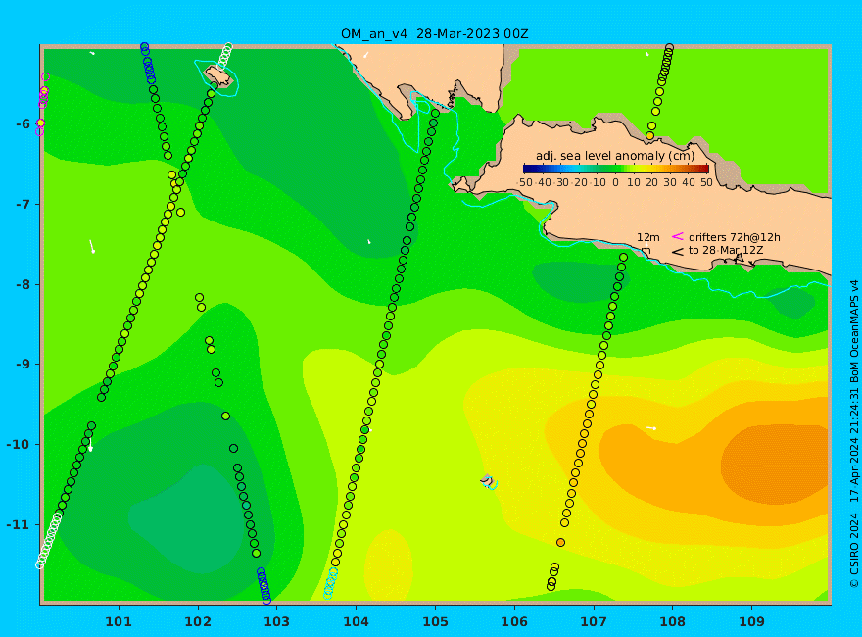Viewport: 862px width, 637px height.
Task: Click the 12m legend label
Action: (648, 237)
